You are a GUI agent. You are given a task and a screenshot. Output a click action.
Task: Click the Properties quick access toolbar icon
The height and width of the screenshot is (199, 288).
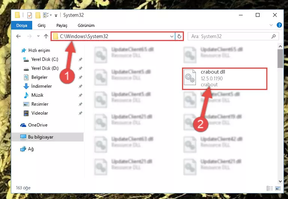pyautogui.click(x=29, y=15)
